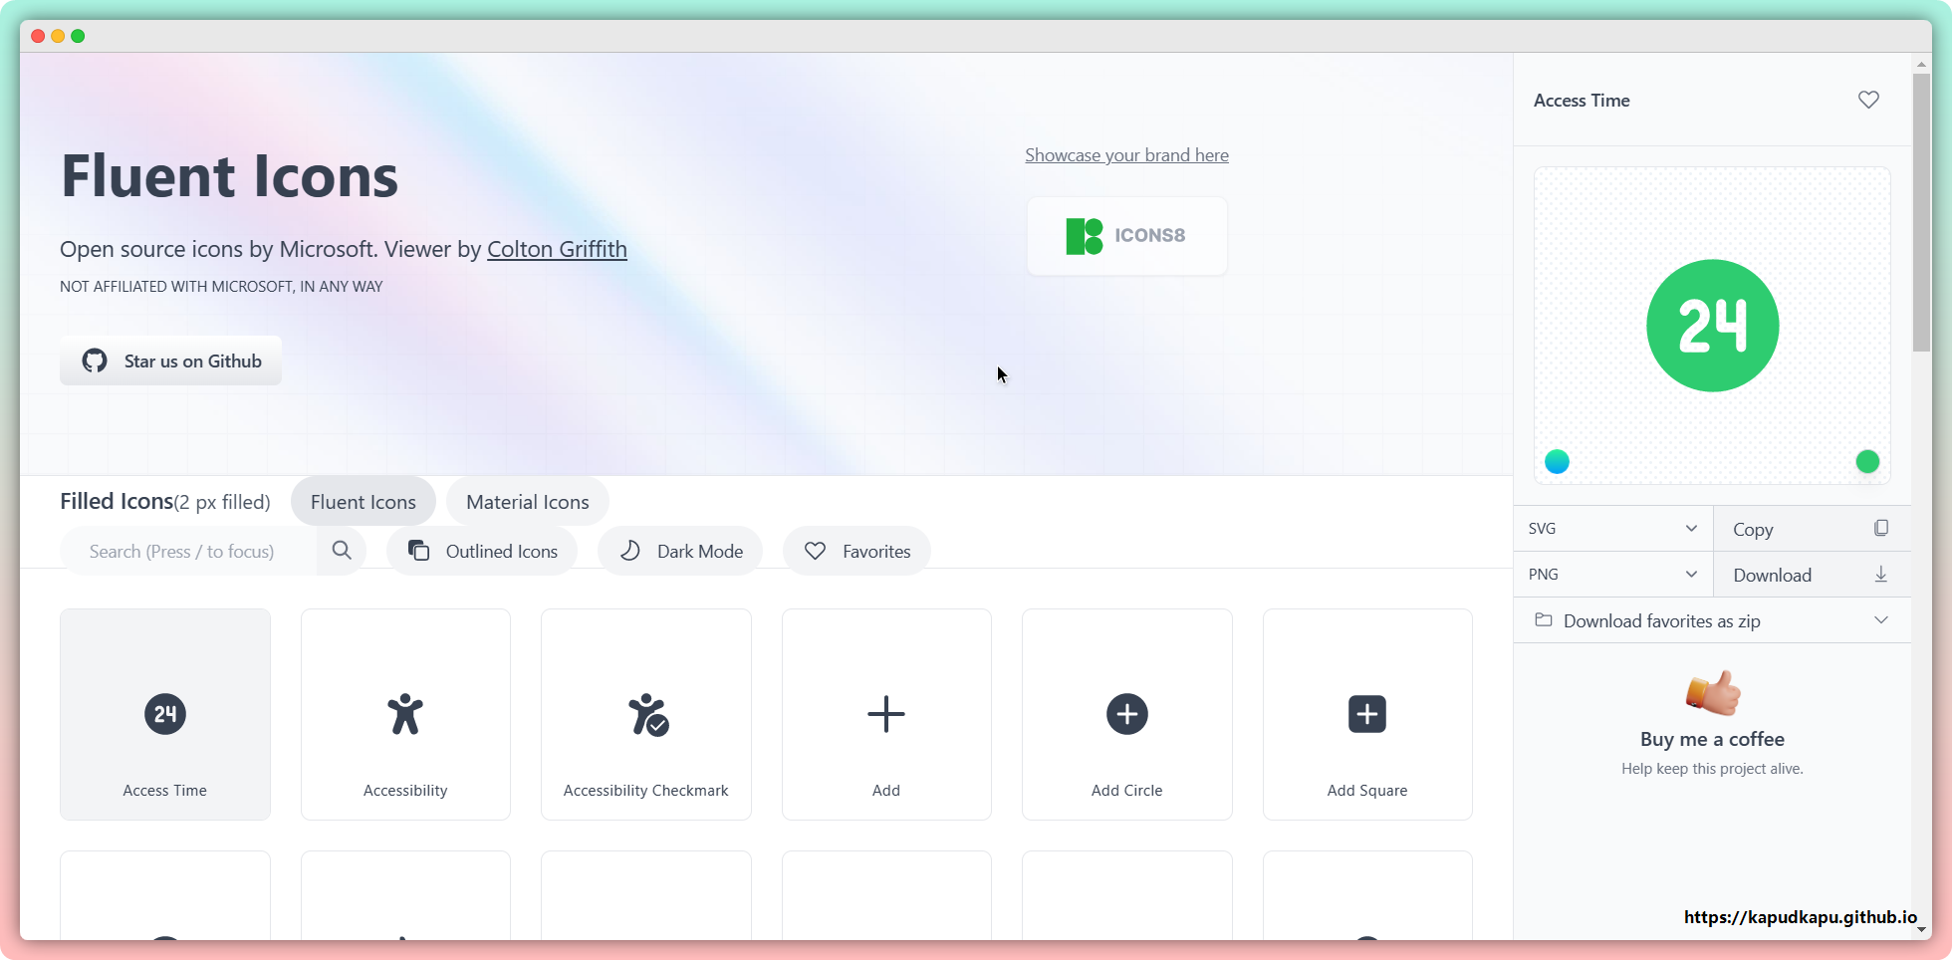The width and height of the screenshot is (1952, 960).
Task: Select the Accessibility icon tile
Action: pyautogui.click(x=405, y=714)
